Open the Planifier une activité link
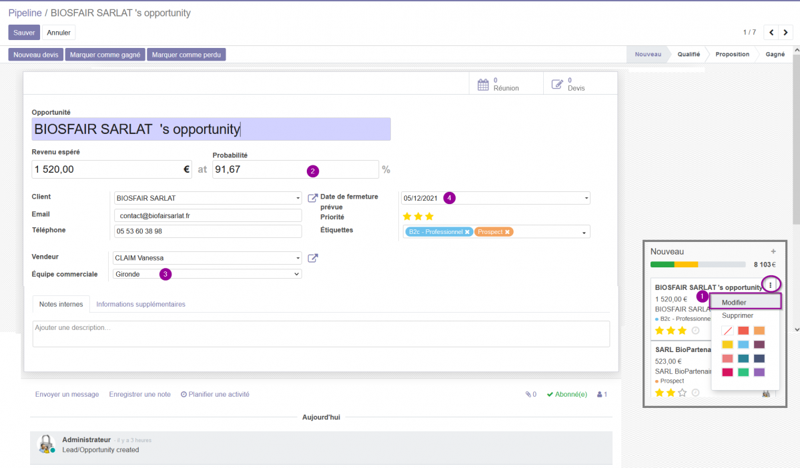 [215, 394]
